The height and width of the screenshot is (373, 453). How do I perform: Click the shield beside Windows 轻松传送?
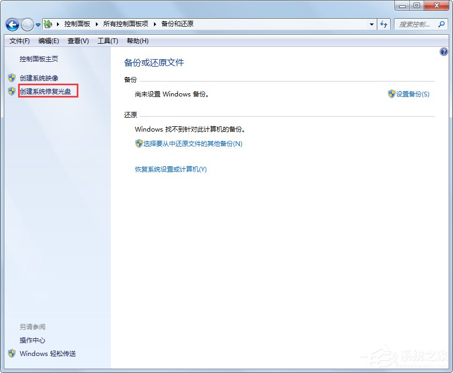tap(11, 354)
